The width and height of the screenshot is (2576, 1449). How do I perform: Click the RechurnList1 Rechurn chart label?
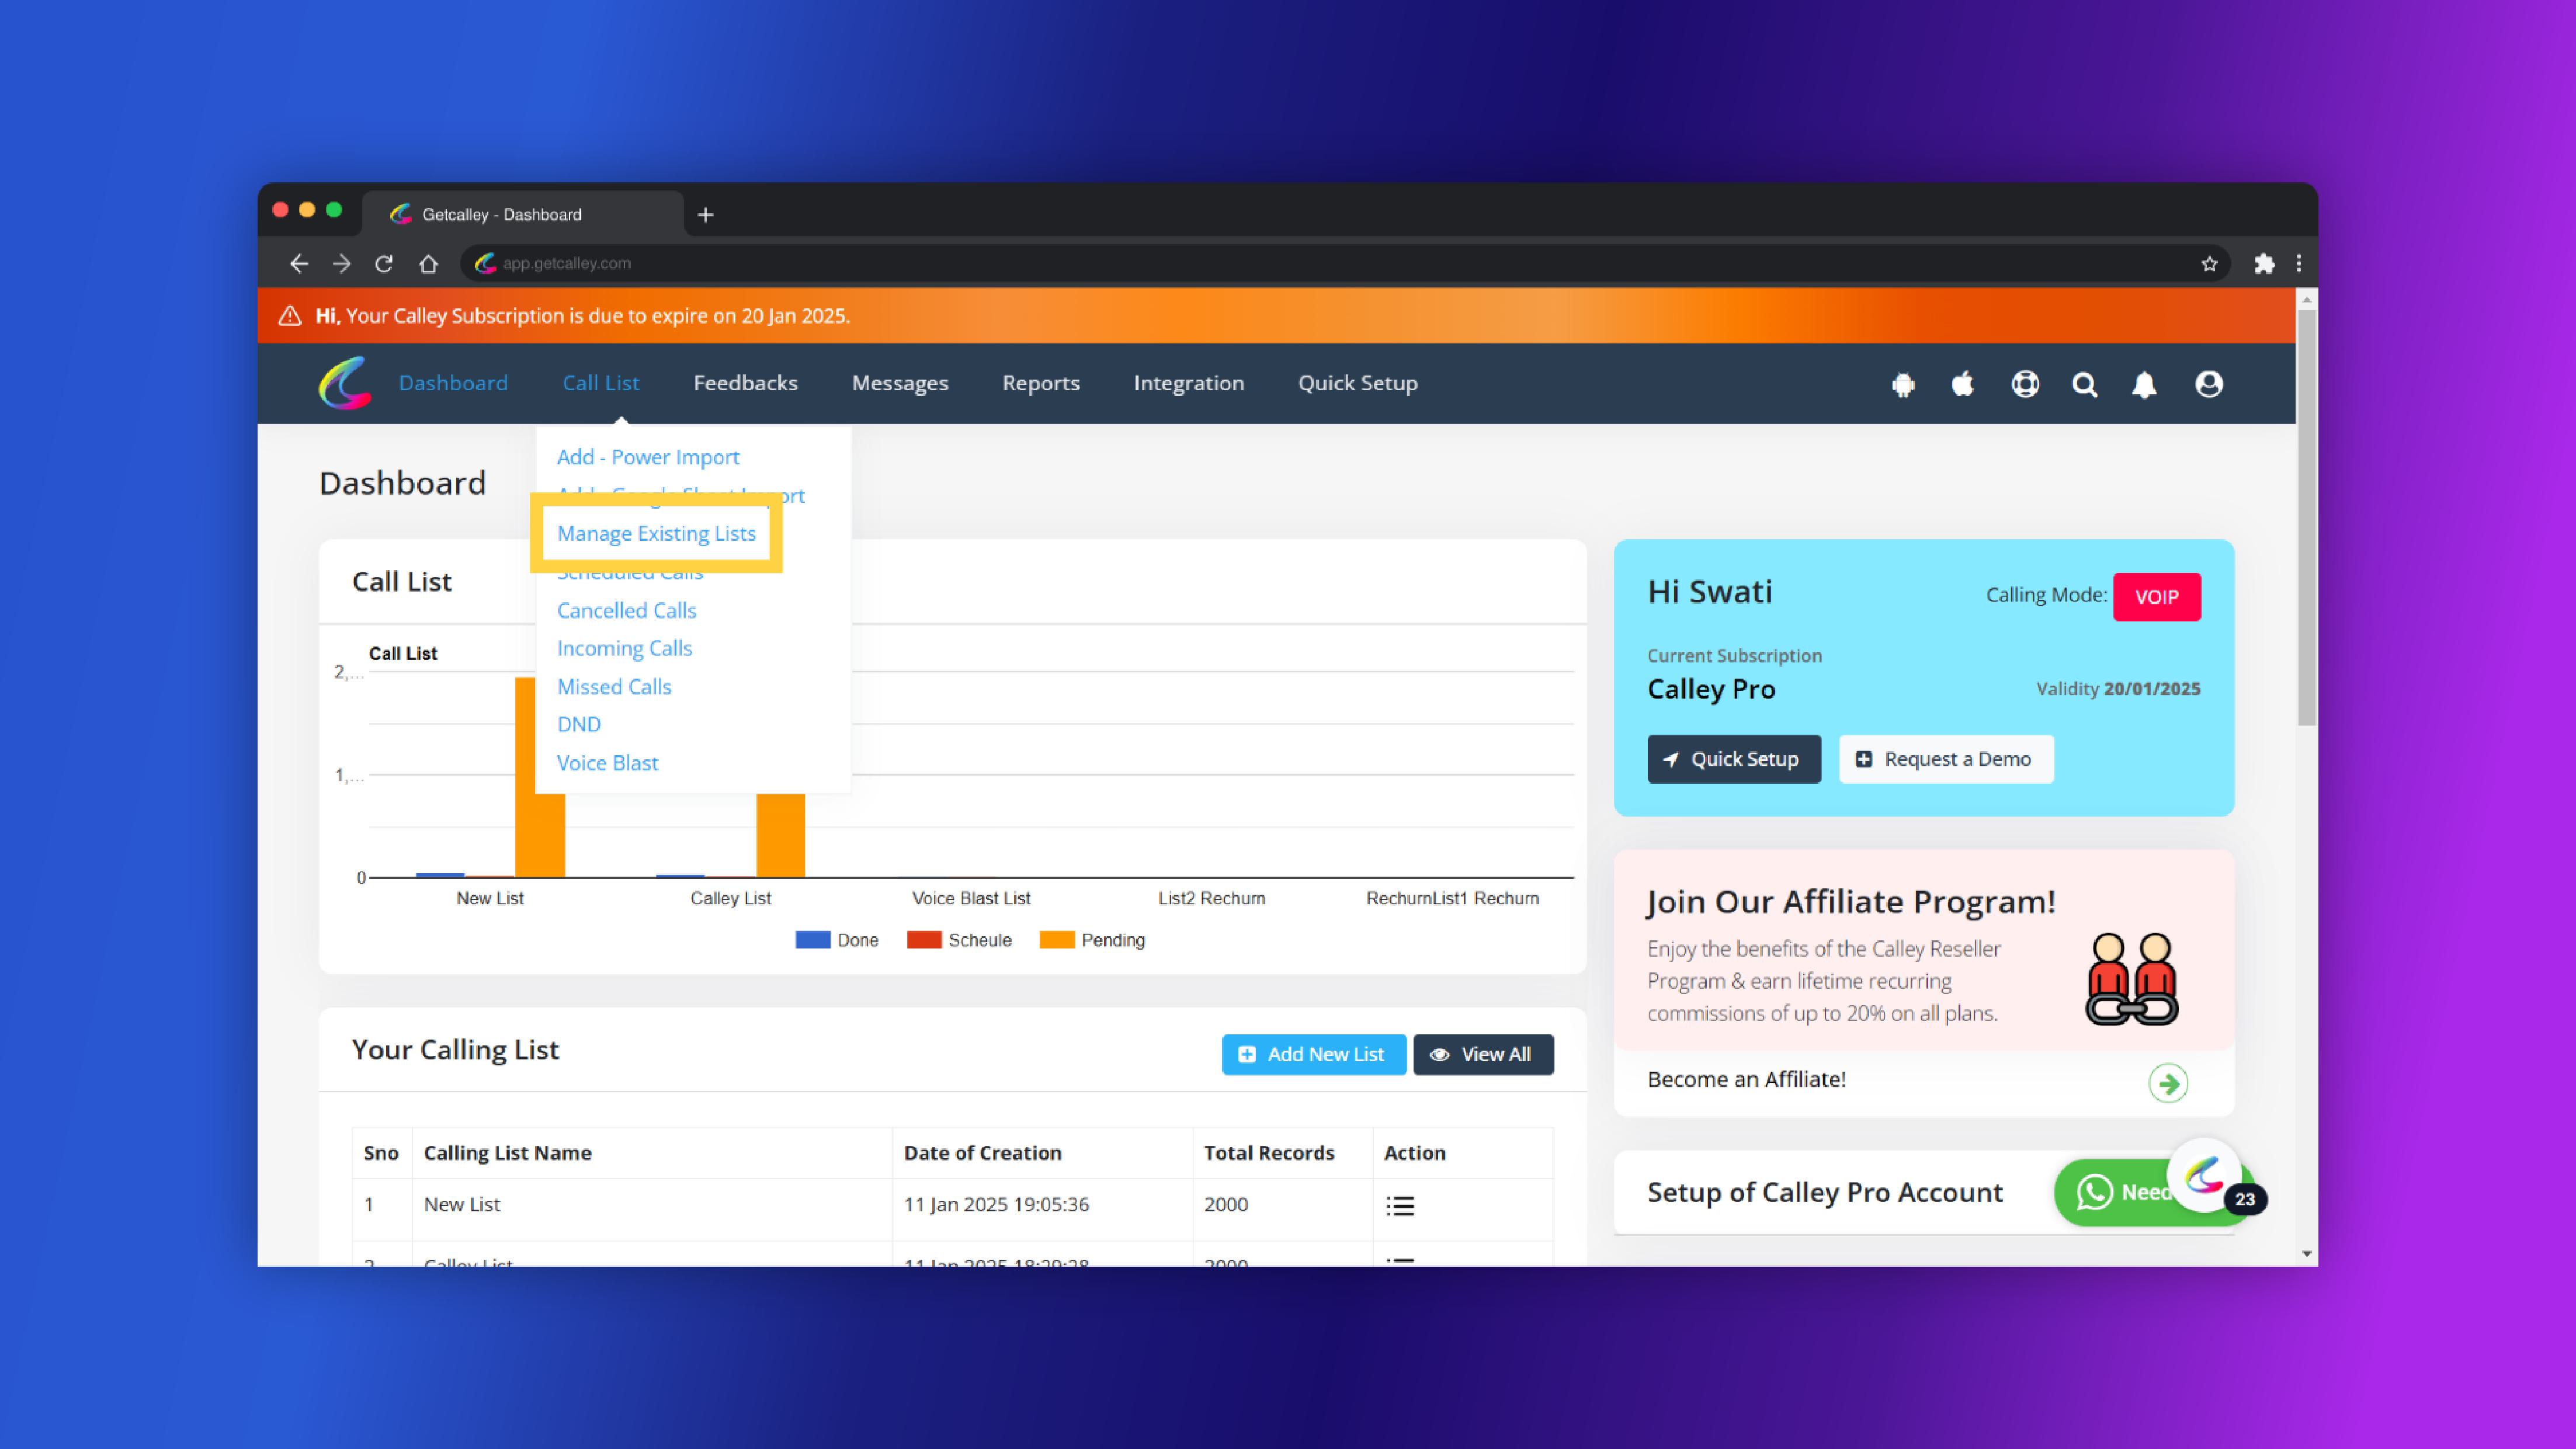tap(1452, 898)
